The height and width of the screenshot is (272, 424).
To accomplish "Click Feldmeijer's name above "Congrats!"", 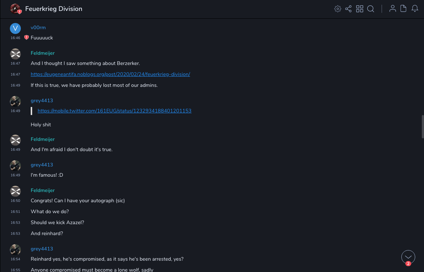I will pyautogui.click(x=42, y=191).
